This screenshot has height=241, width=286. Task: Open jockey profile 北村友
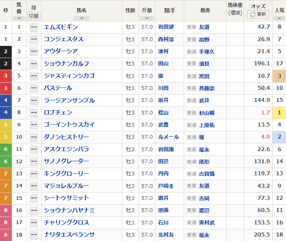pos(166,235)
